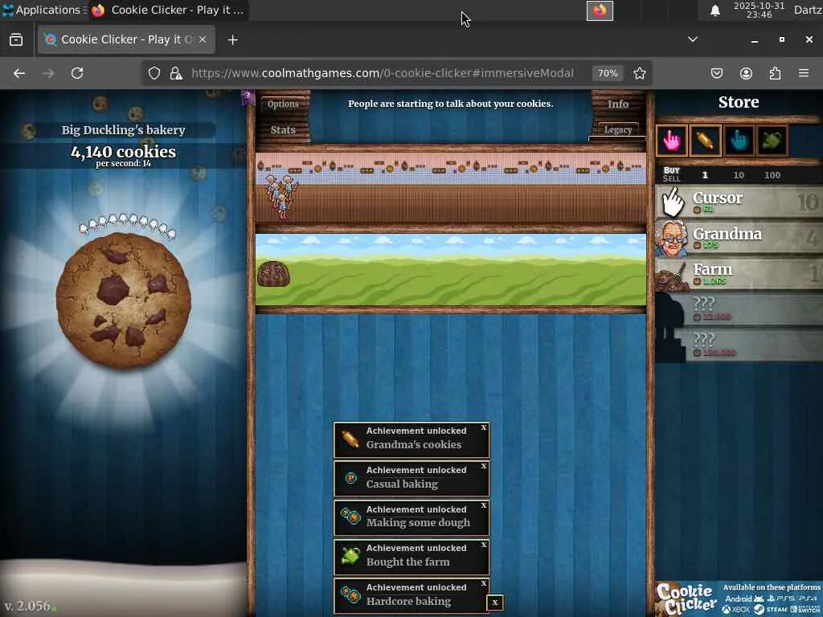823x617 pixels.
Task: Buy the rolling pin upgrade icon
Action: coord(705,141)
